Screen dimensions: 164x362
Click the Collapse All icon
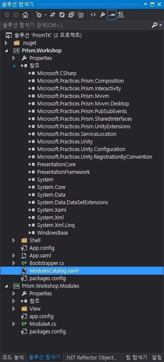[71, 15]
